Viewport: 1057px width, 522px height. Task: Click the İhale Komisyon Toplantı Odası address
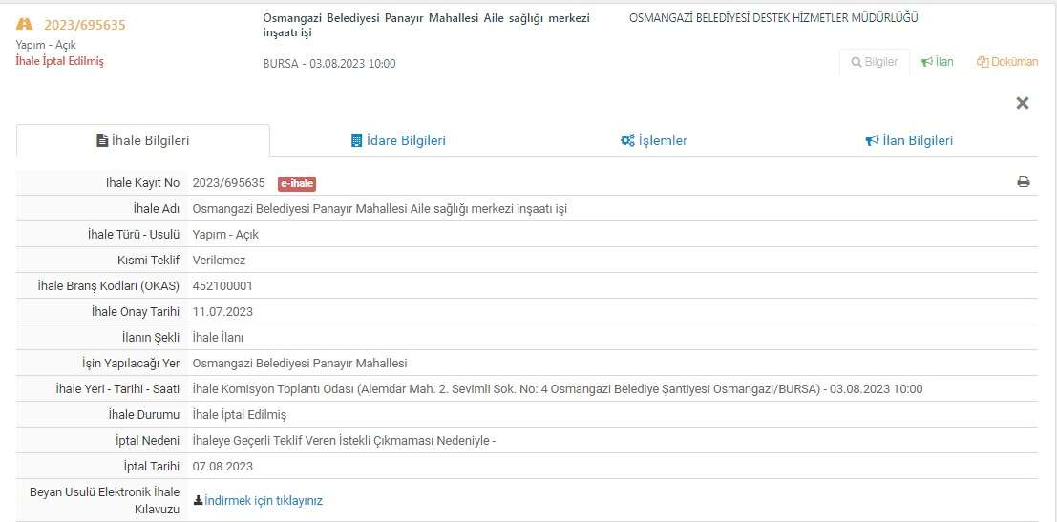[x=557, y=388]
